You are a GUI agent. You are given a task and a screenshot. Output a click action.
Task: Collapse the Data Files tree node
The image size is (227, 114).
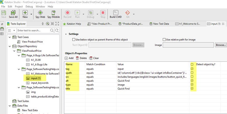[10, 106]
